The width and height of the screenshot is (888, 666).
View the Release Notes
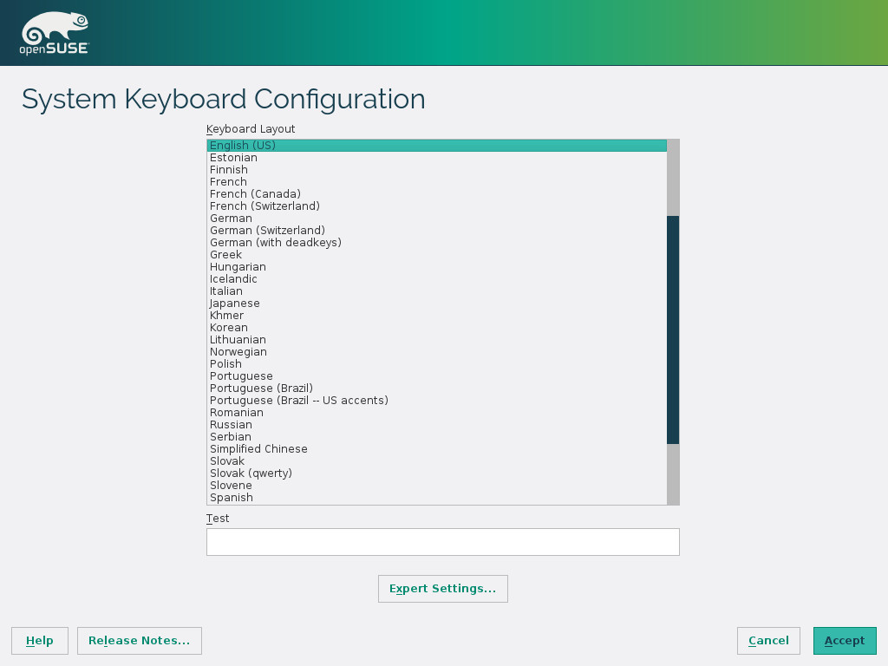point(139,641)
